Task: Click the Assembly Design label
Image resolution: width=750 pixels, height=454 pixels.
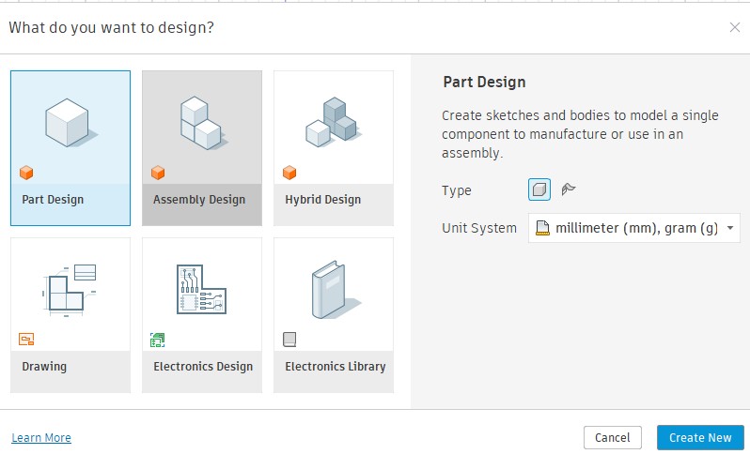Action: [x=199, y=200]
